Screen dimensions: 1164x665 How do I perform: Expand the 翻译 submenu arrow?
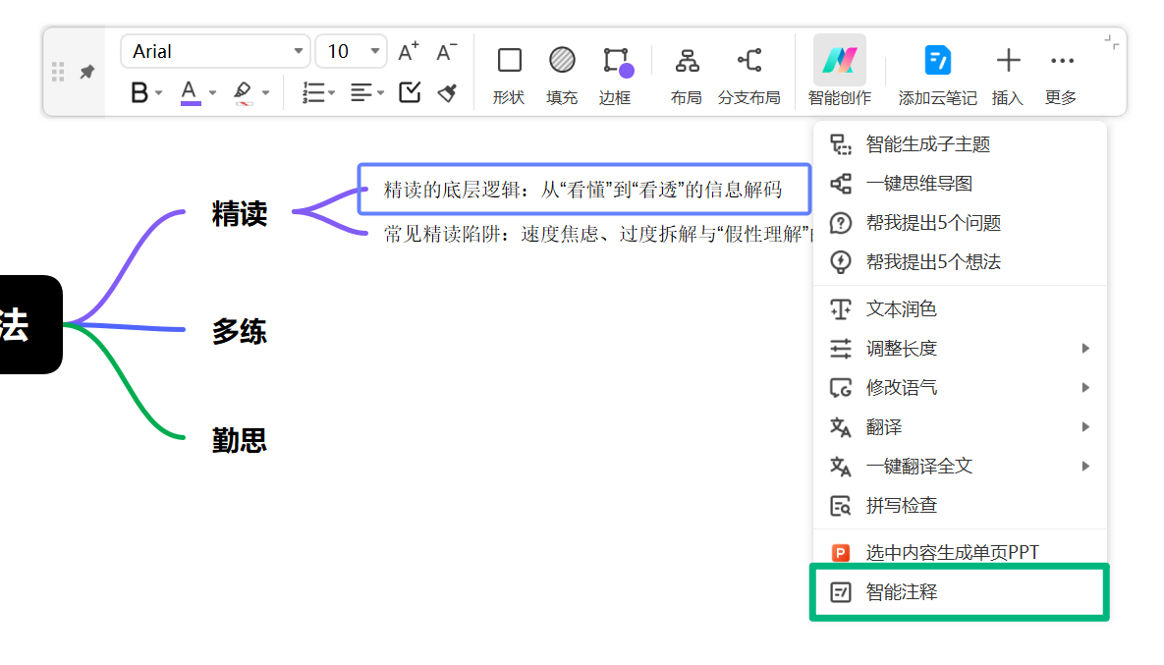click(1085, 426)
